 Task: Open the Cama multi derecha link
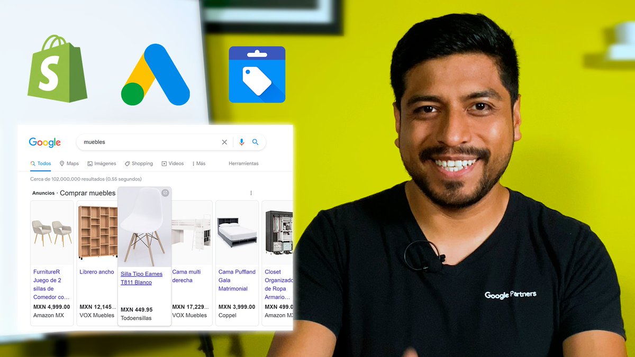click(x=186, y=276)
